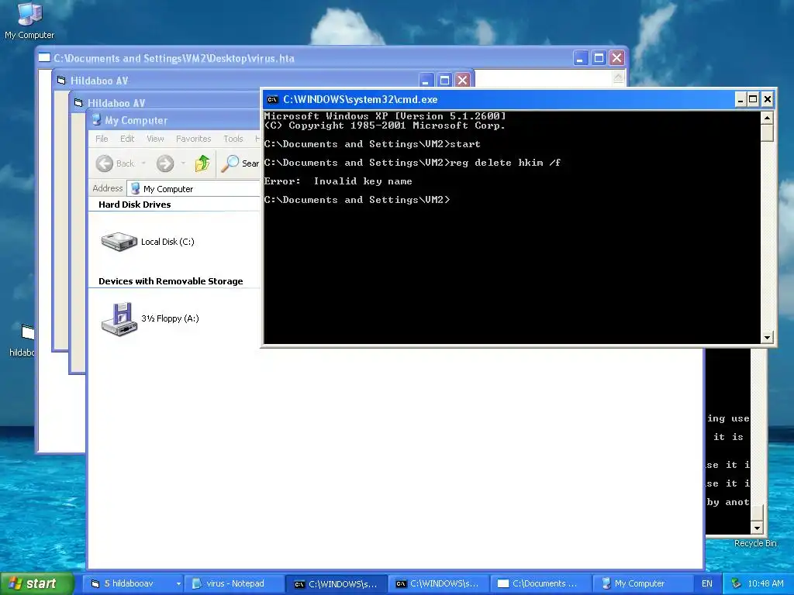794x595 pixels.
Task: Open the My Computer desktop icon
Action: click(x=29, y=20)
